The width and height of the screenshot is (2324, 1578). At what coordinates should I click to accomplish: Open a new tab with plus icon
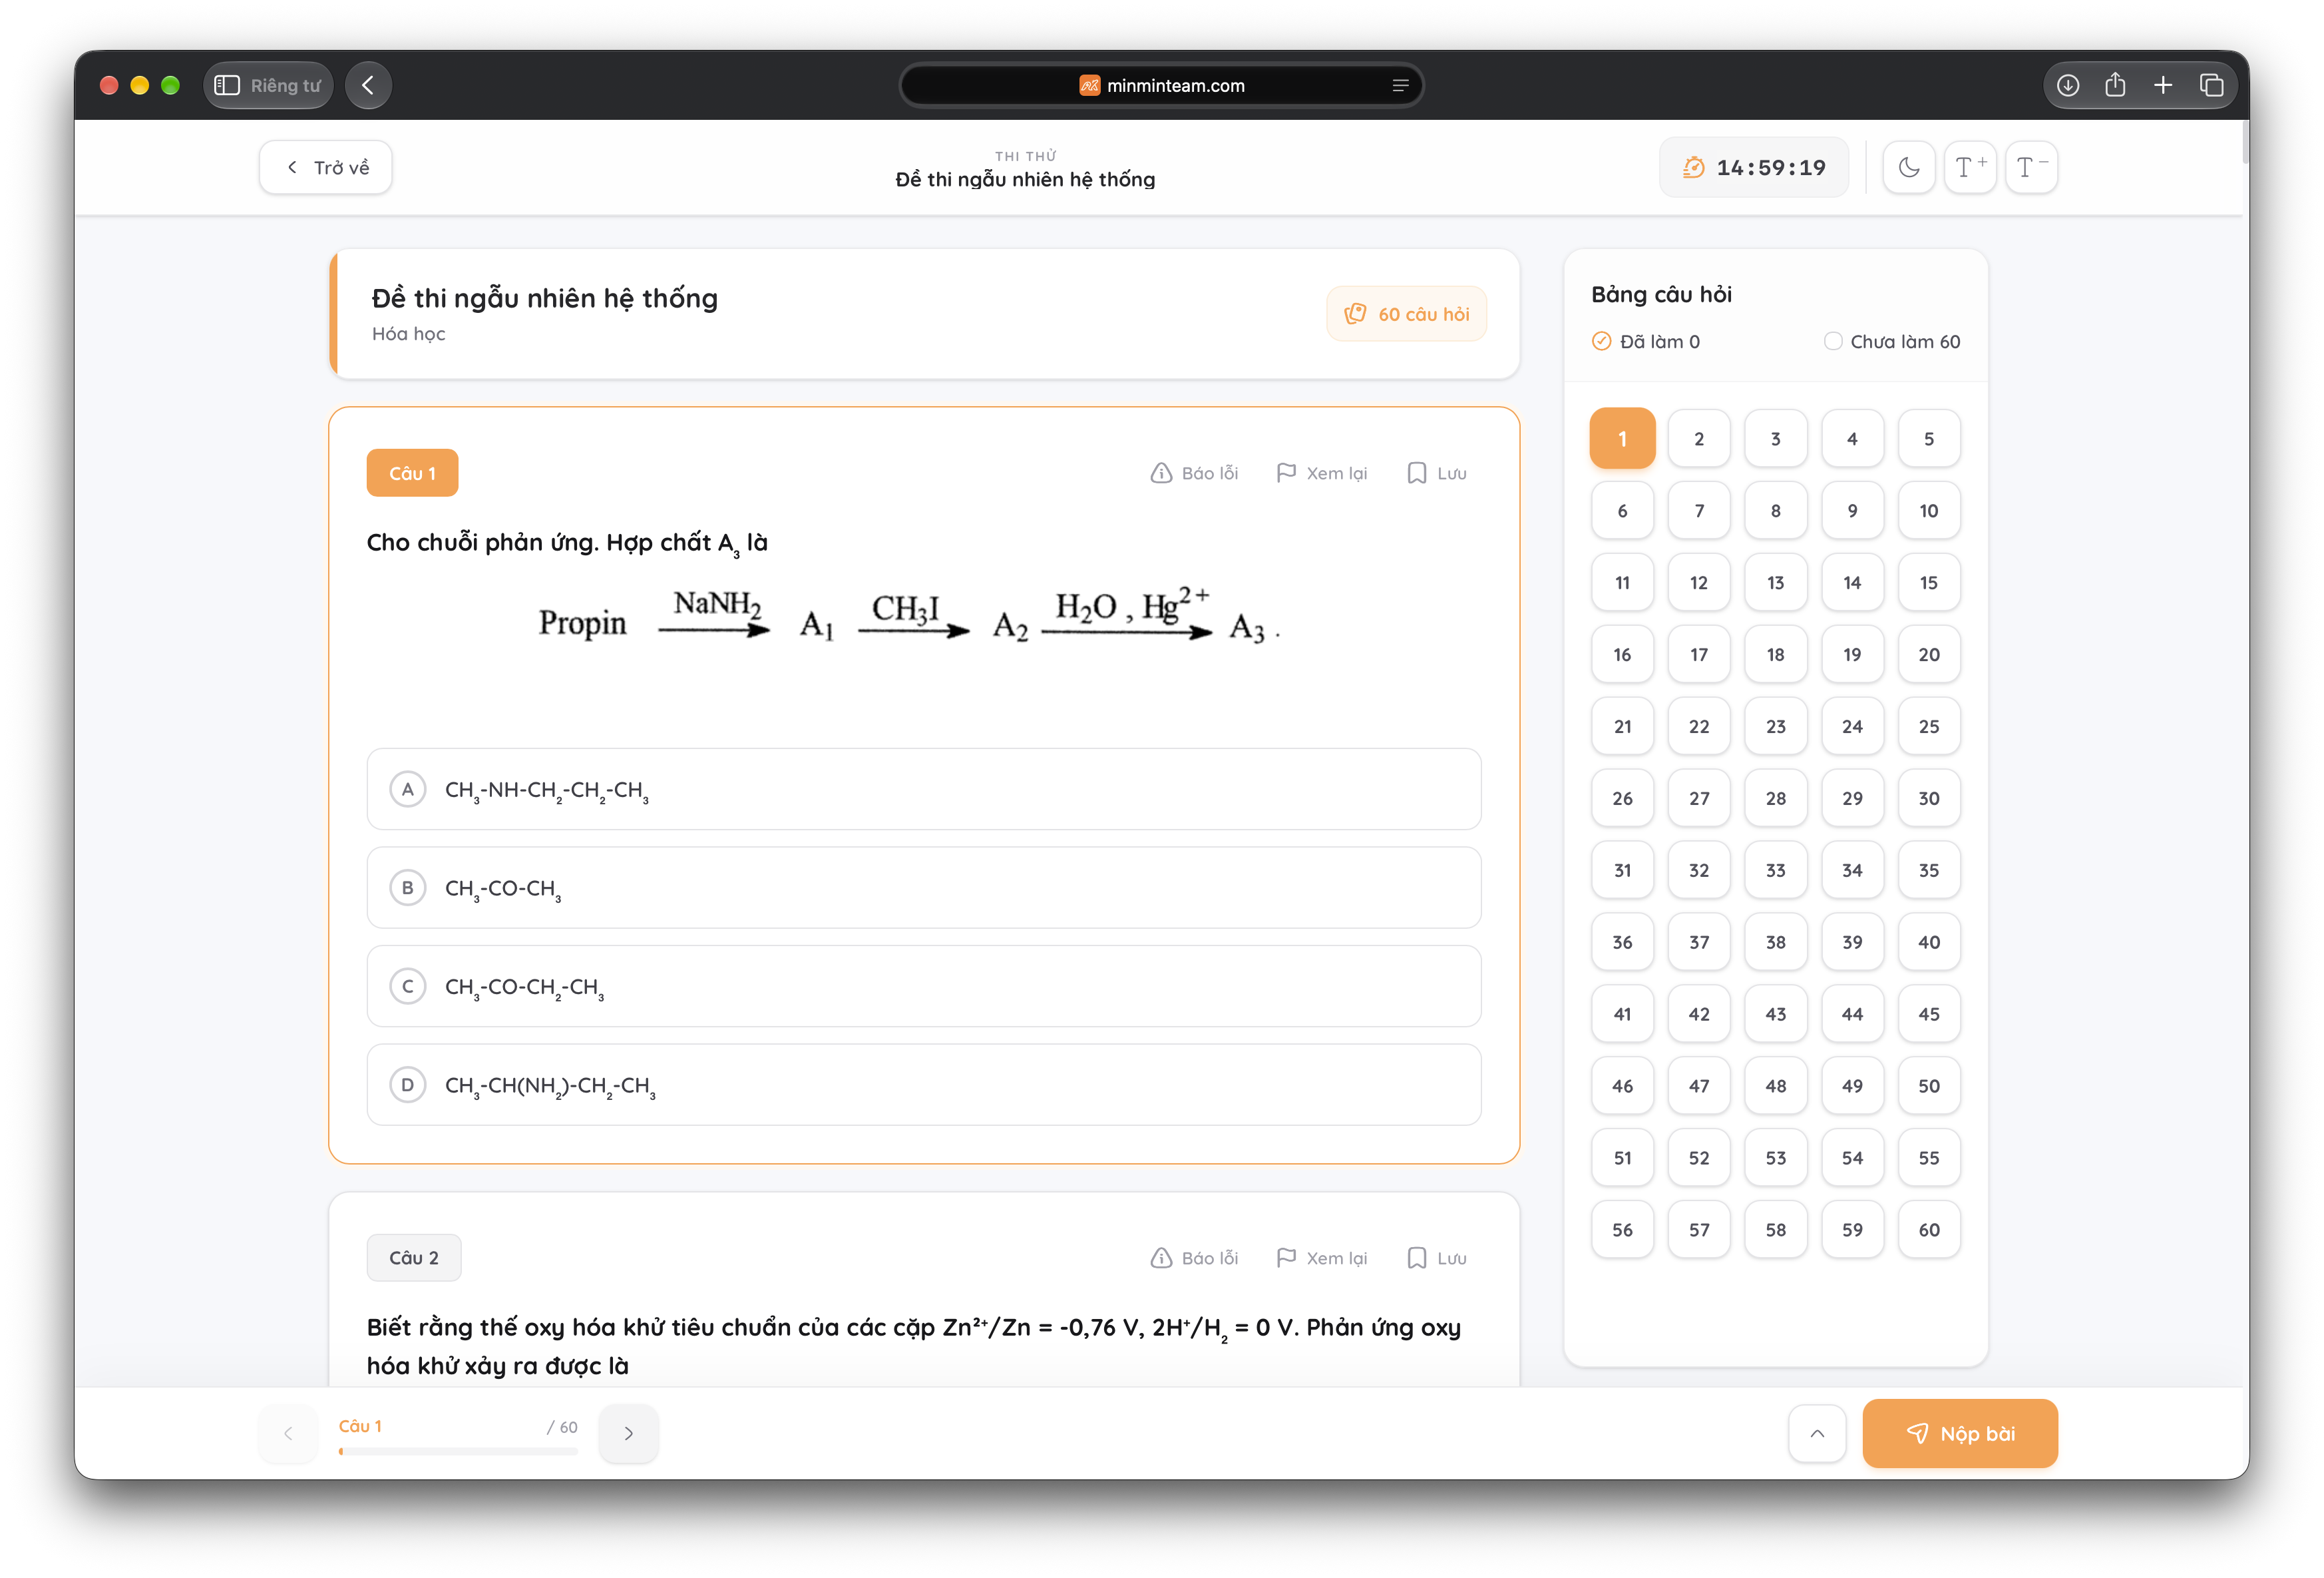(x=2163, y=86)
